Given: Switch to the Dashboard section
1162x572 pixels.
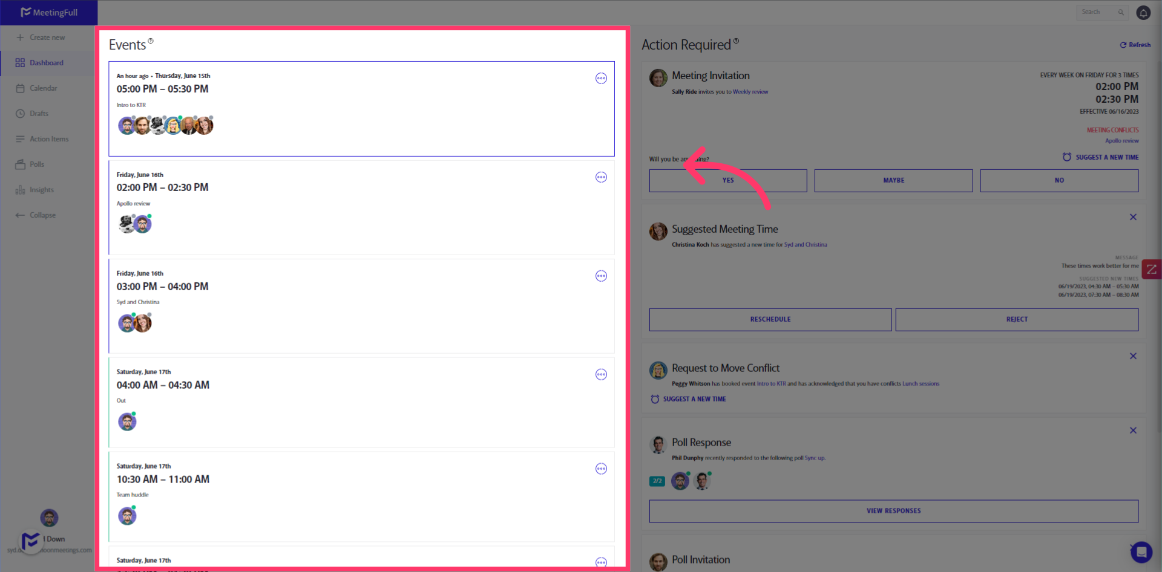Looking at the screenshot, I should pos(47,62).
